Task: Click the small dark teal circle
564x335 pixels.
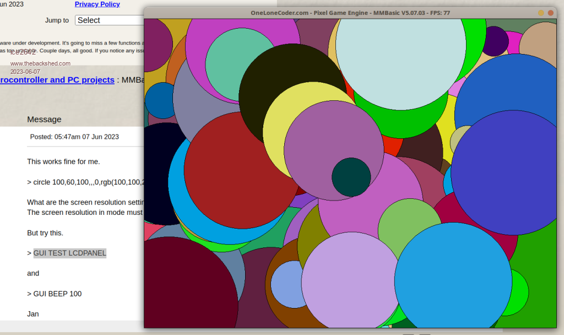Action: pos(351,177)
